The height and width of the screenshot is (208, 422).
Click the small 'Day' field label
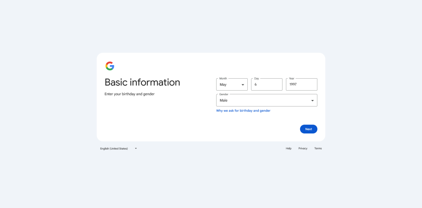(x=256, y=78)
